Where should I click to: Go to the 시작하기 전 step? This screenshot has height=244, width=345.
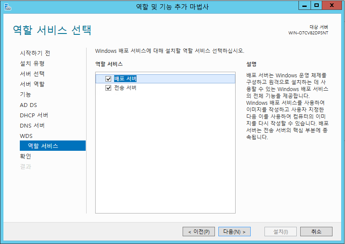(35, 53)
